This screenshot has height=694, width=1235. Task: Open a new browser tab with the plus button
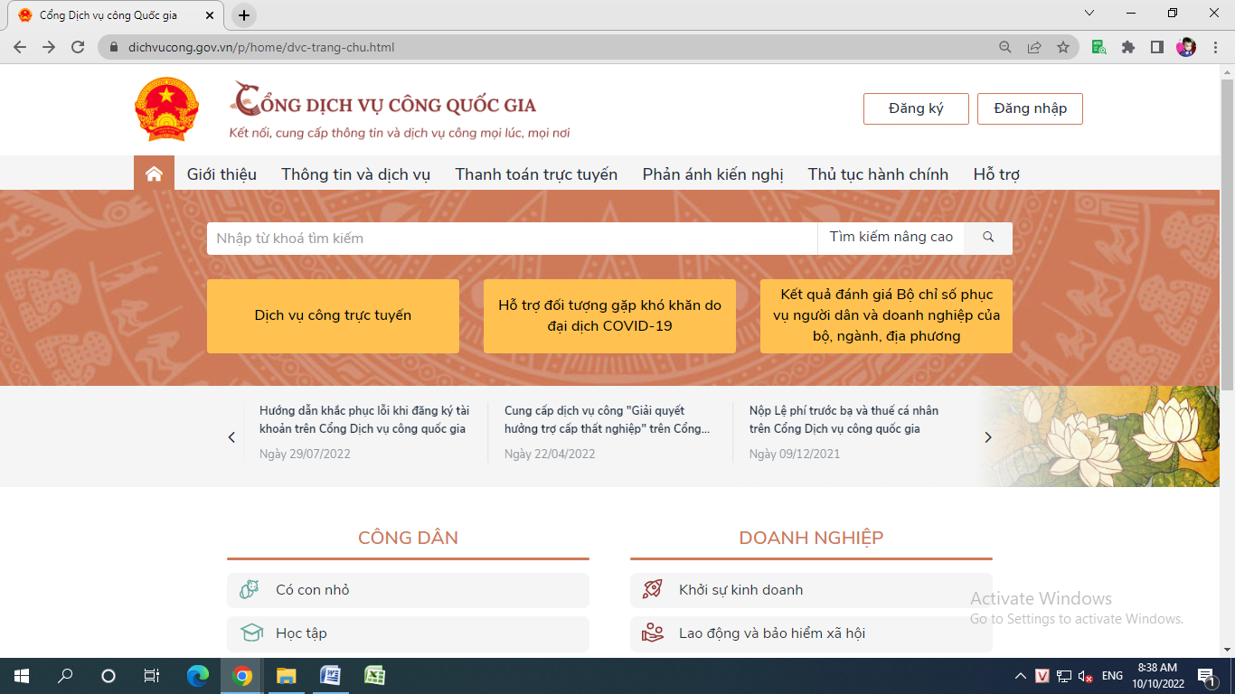[244, 15]
